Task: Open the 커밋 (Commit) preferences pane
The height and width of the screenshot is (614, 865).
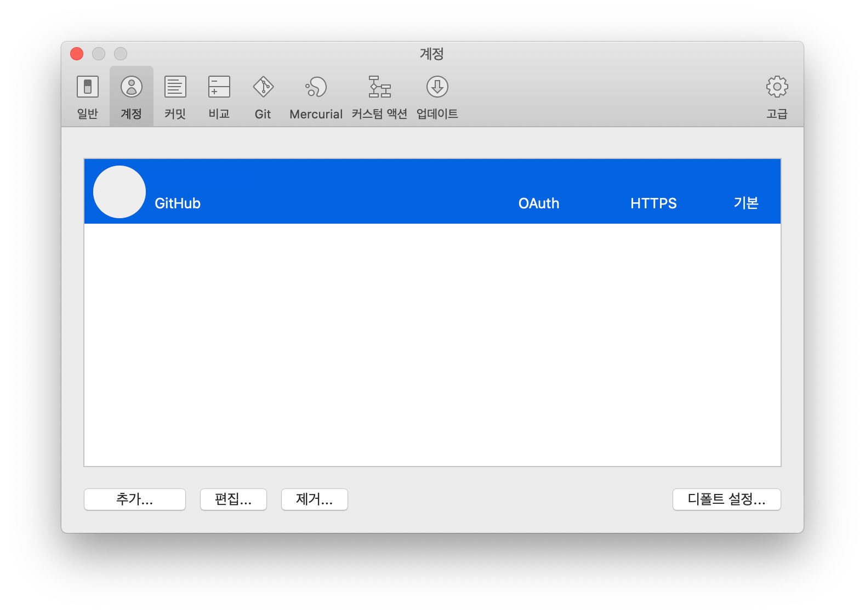Action: pos(175,96)
